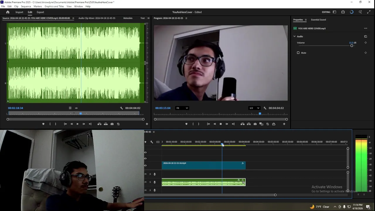Click Drag Audio Only icon in Source monitor
The height and width of the screenshot is (211, 375).
click(x=76, y=108)
